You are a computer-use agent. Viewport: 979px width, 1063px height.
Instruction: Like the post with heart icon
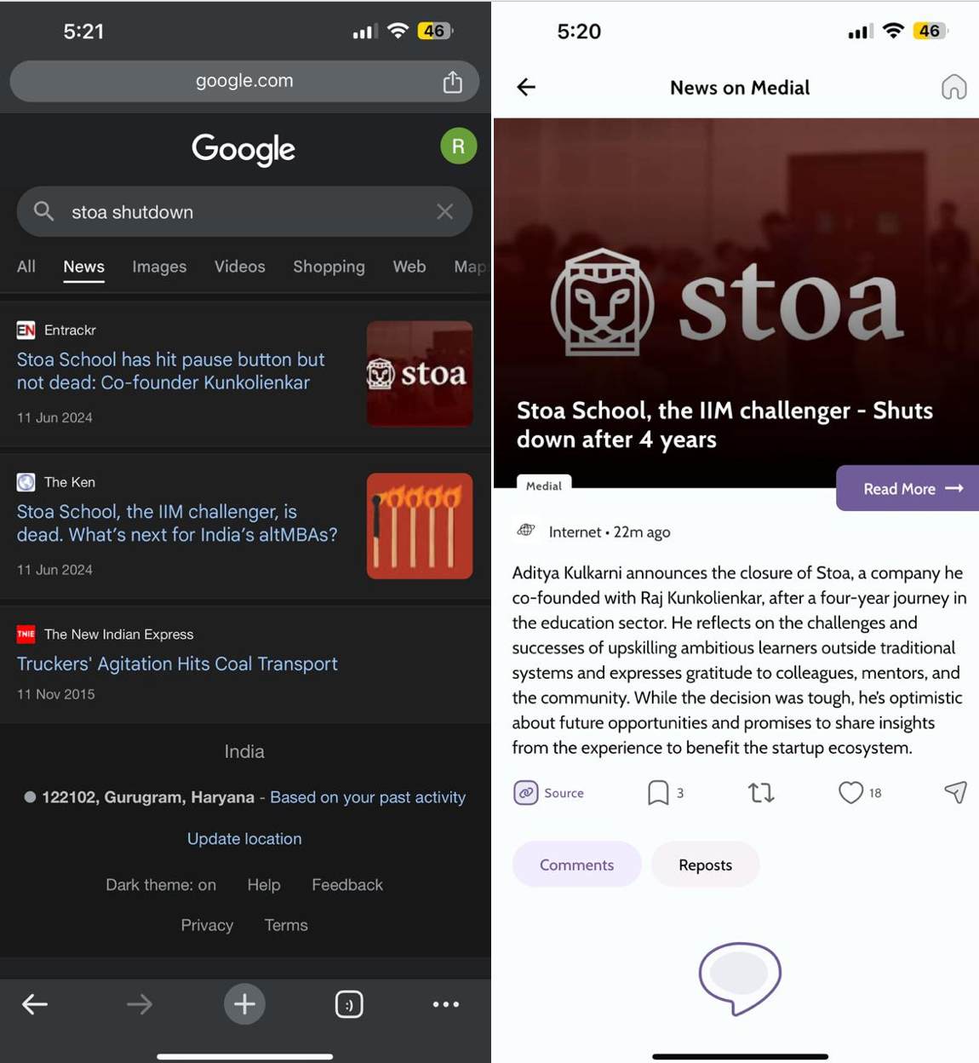pos(850,793)
